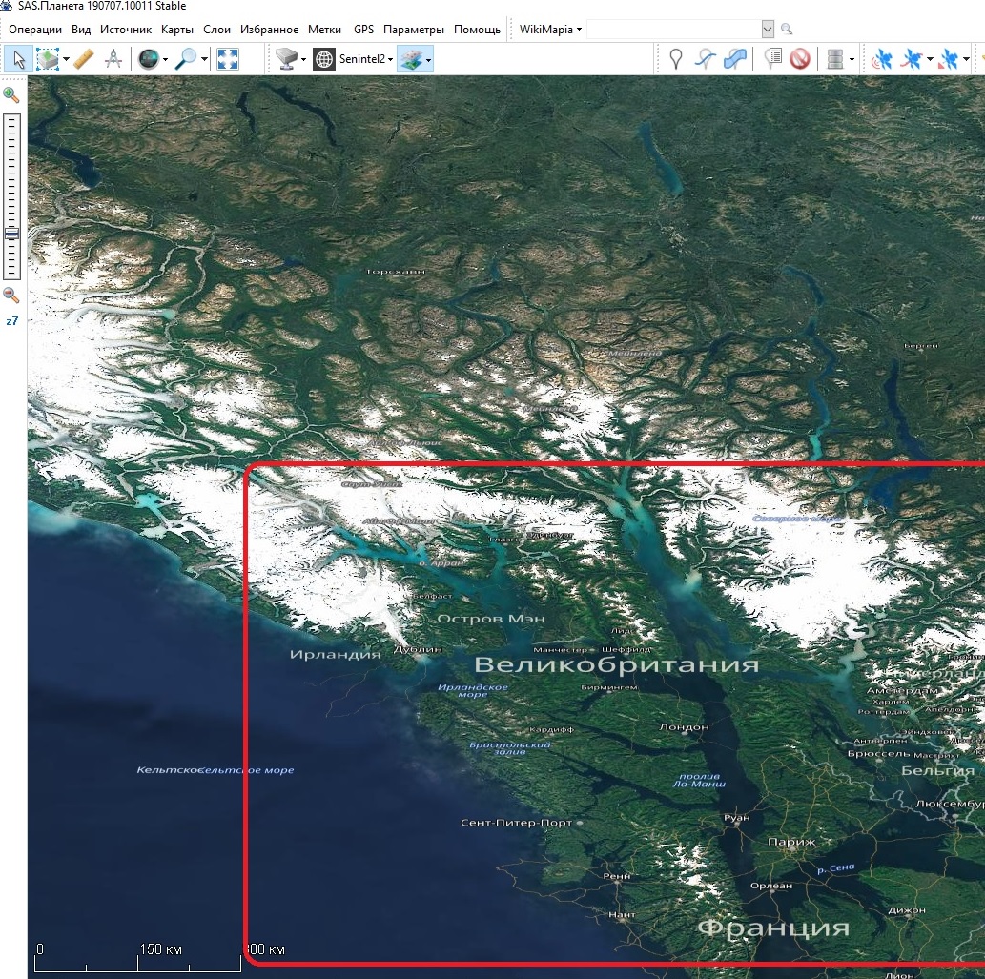Screen dimensions: 985x979
Task: Click the search magnifier button
Action: [787, 30]
